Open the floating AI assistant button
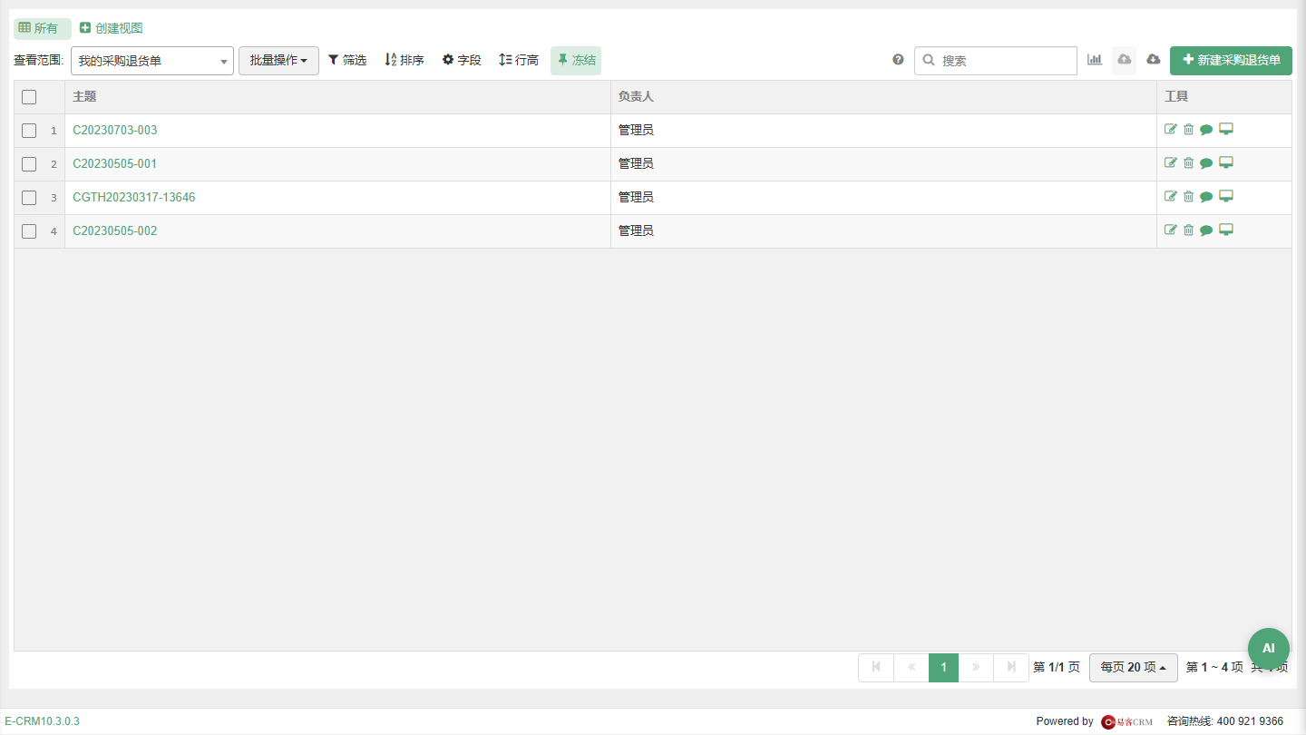 (x=1269, y=649)
